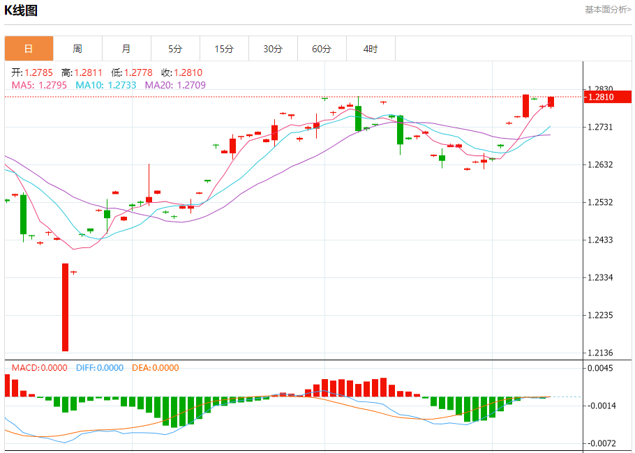The height and width of the screenshot is (453, 635).
Task: Click the tall red candlestick bottoming near 1.2136
Action: tap(65, 307)
